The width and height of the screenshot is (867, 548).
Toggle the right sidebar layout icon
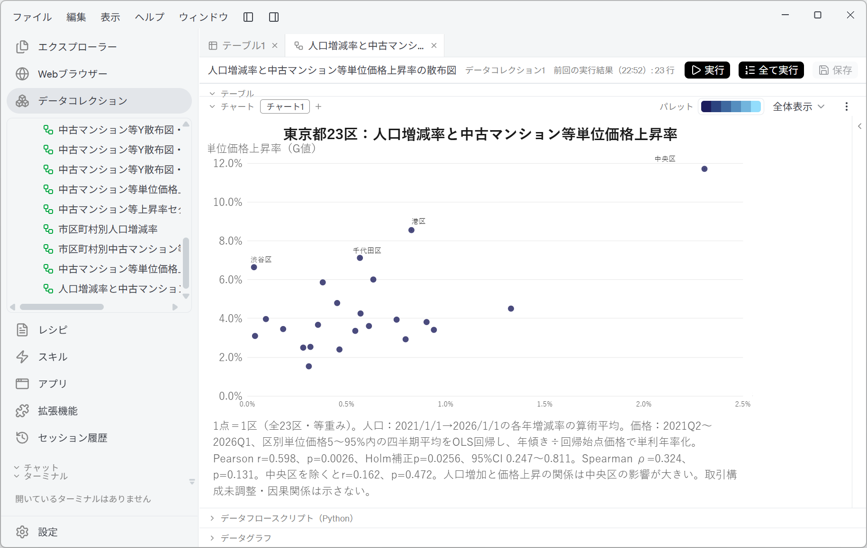[274, 17]
